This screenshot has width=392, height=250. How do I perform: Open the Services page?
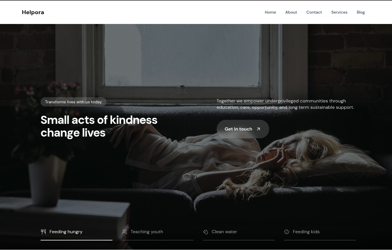339,12
